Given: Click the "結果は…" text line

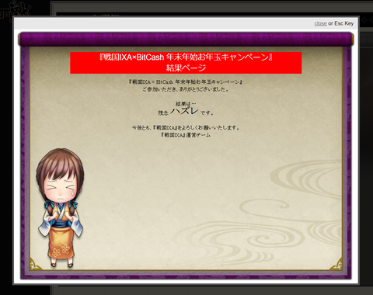Looking at the screenshot, I should click(186, 104).
